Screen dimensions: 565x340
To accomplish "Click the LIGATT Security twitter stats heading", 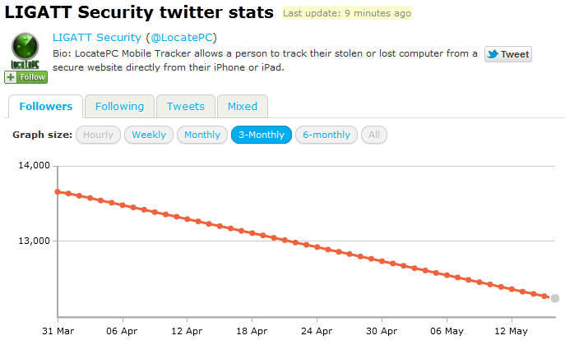I will coord(140,14).
